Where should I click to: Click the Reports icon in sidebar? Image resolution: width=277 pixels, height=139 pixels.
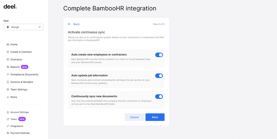[x=8, y=67]
